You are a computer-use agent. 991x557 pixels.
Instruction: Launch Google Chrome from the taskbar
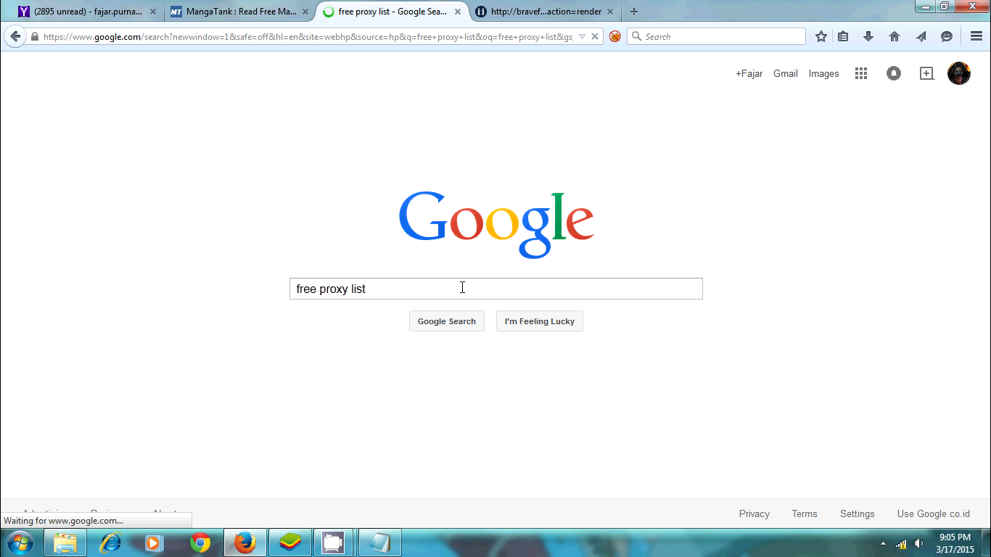click(200, 542)
